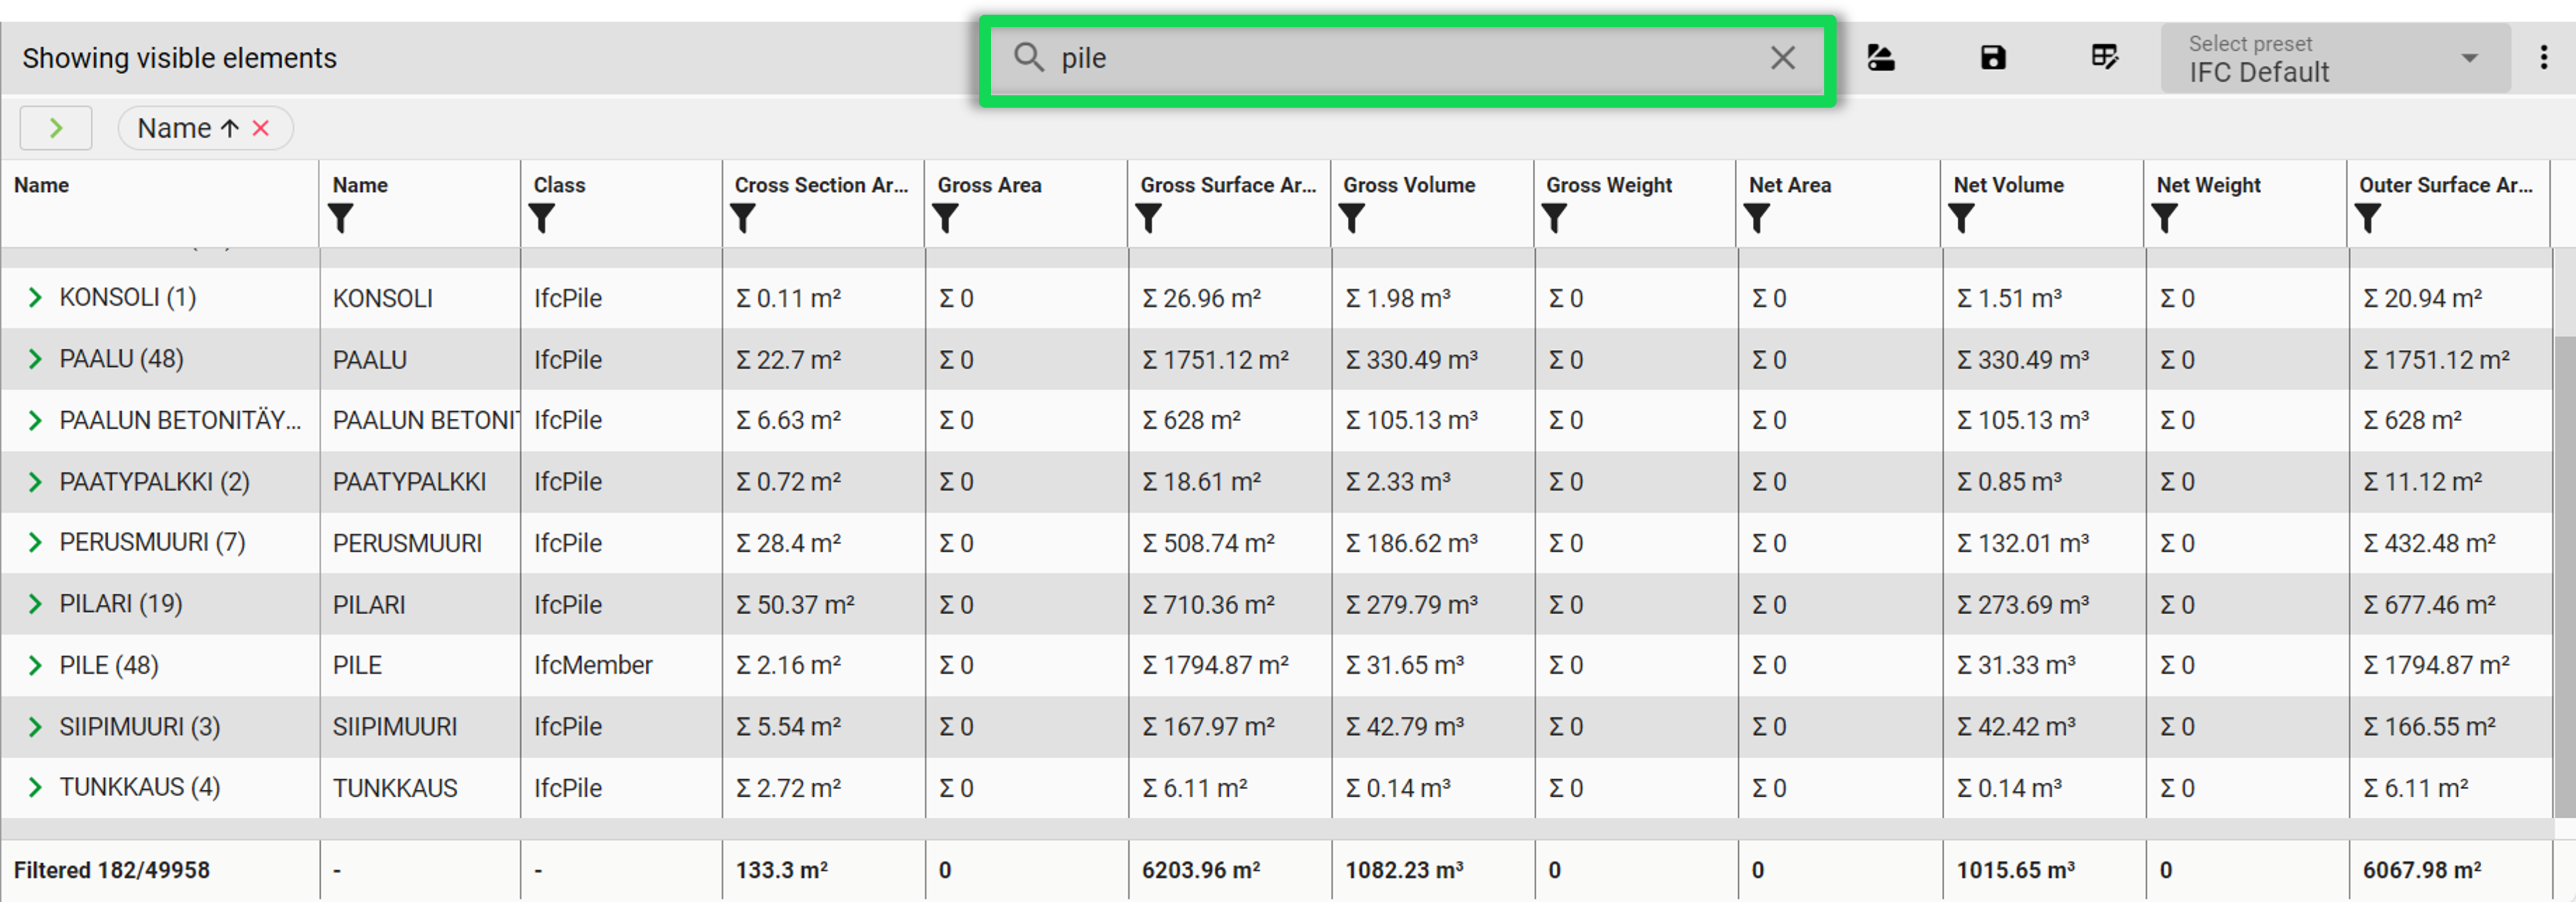Image resolution: width=2576 pixels, height=902 pixels.
Task: Expand the PERUSMUURI (7) group
Action: click(35, 542)
